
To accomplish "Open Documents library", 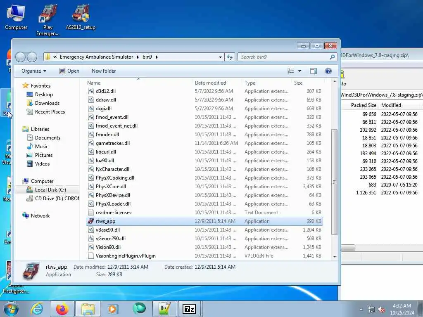I will (x=48, y=138).
